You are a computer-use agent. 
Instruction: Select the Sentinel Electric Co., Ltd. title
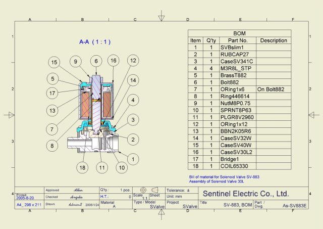pos(245,194)
